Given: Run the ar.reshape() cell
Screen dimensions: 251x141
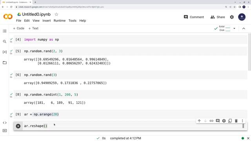Looking at the screenshot, I should pyautogui.click(x=18, y=126).
